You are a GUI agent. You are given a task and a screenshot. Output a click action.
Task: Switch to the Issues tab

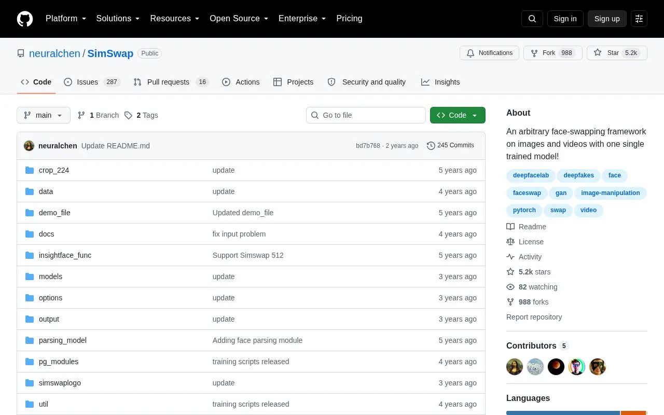92,82
